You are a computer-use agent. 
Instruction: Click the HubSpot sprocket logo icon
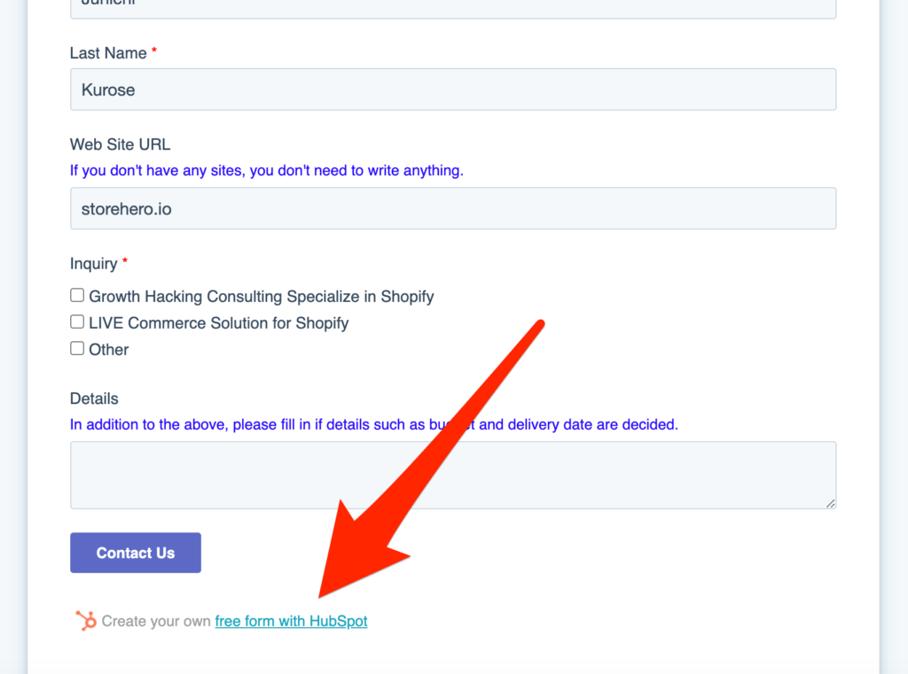tap(86, 621)
